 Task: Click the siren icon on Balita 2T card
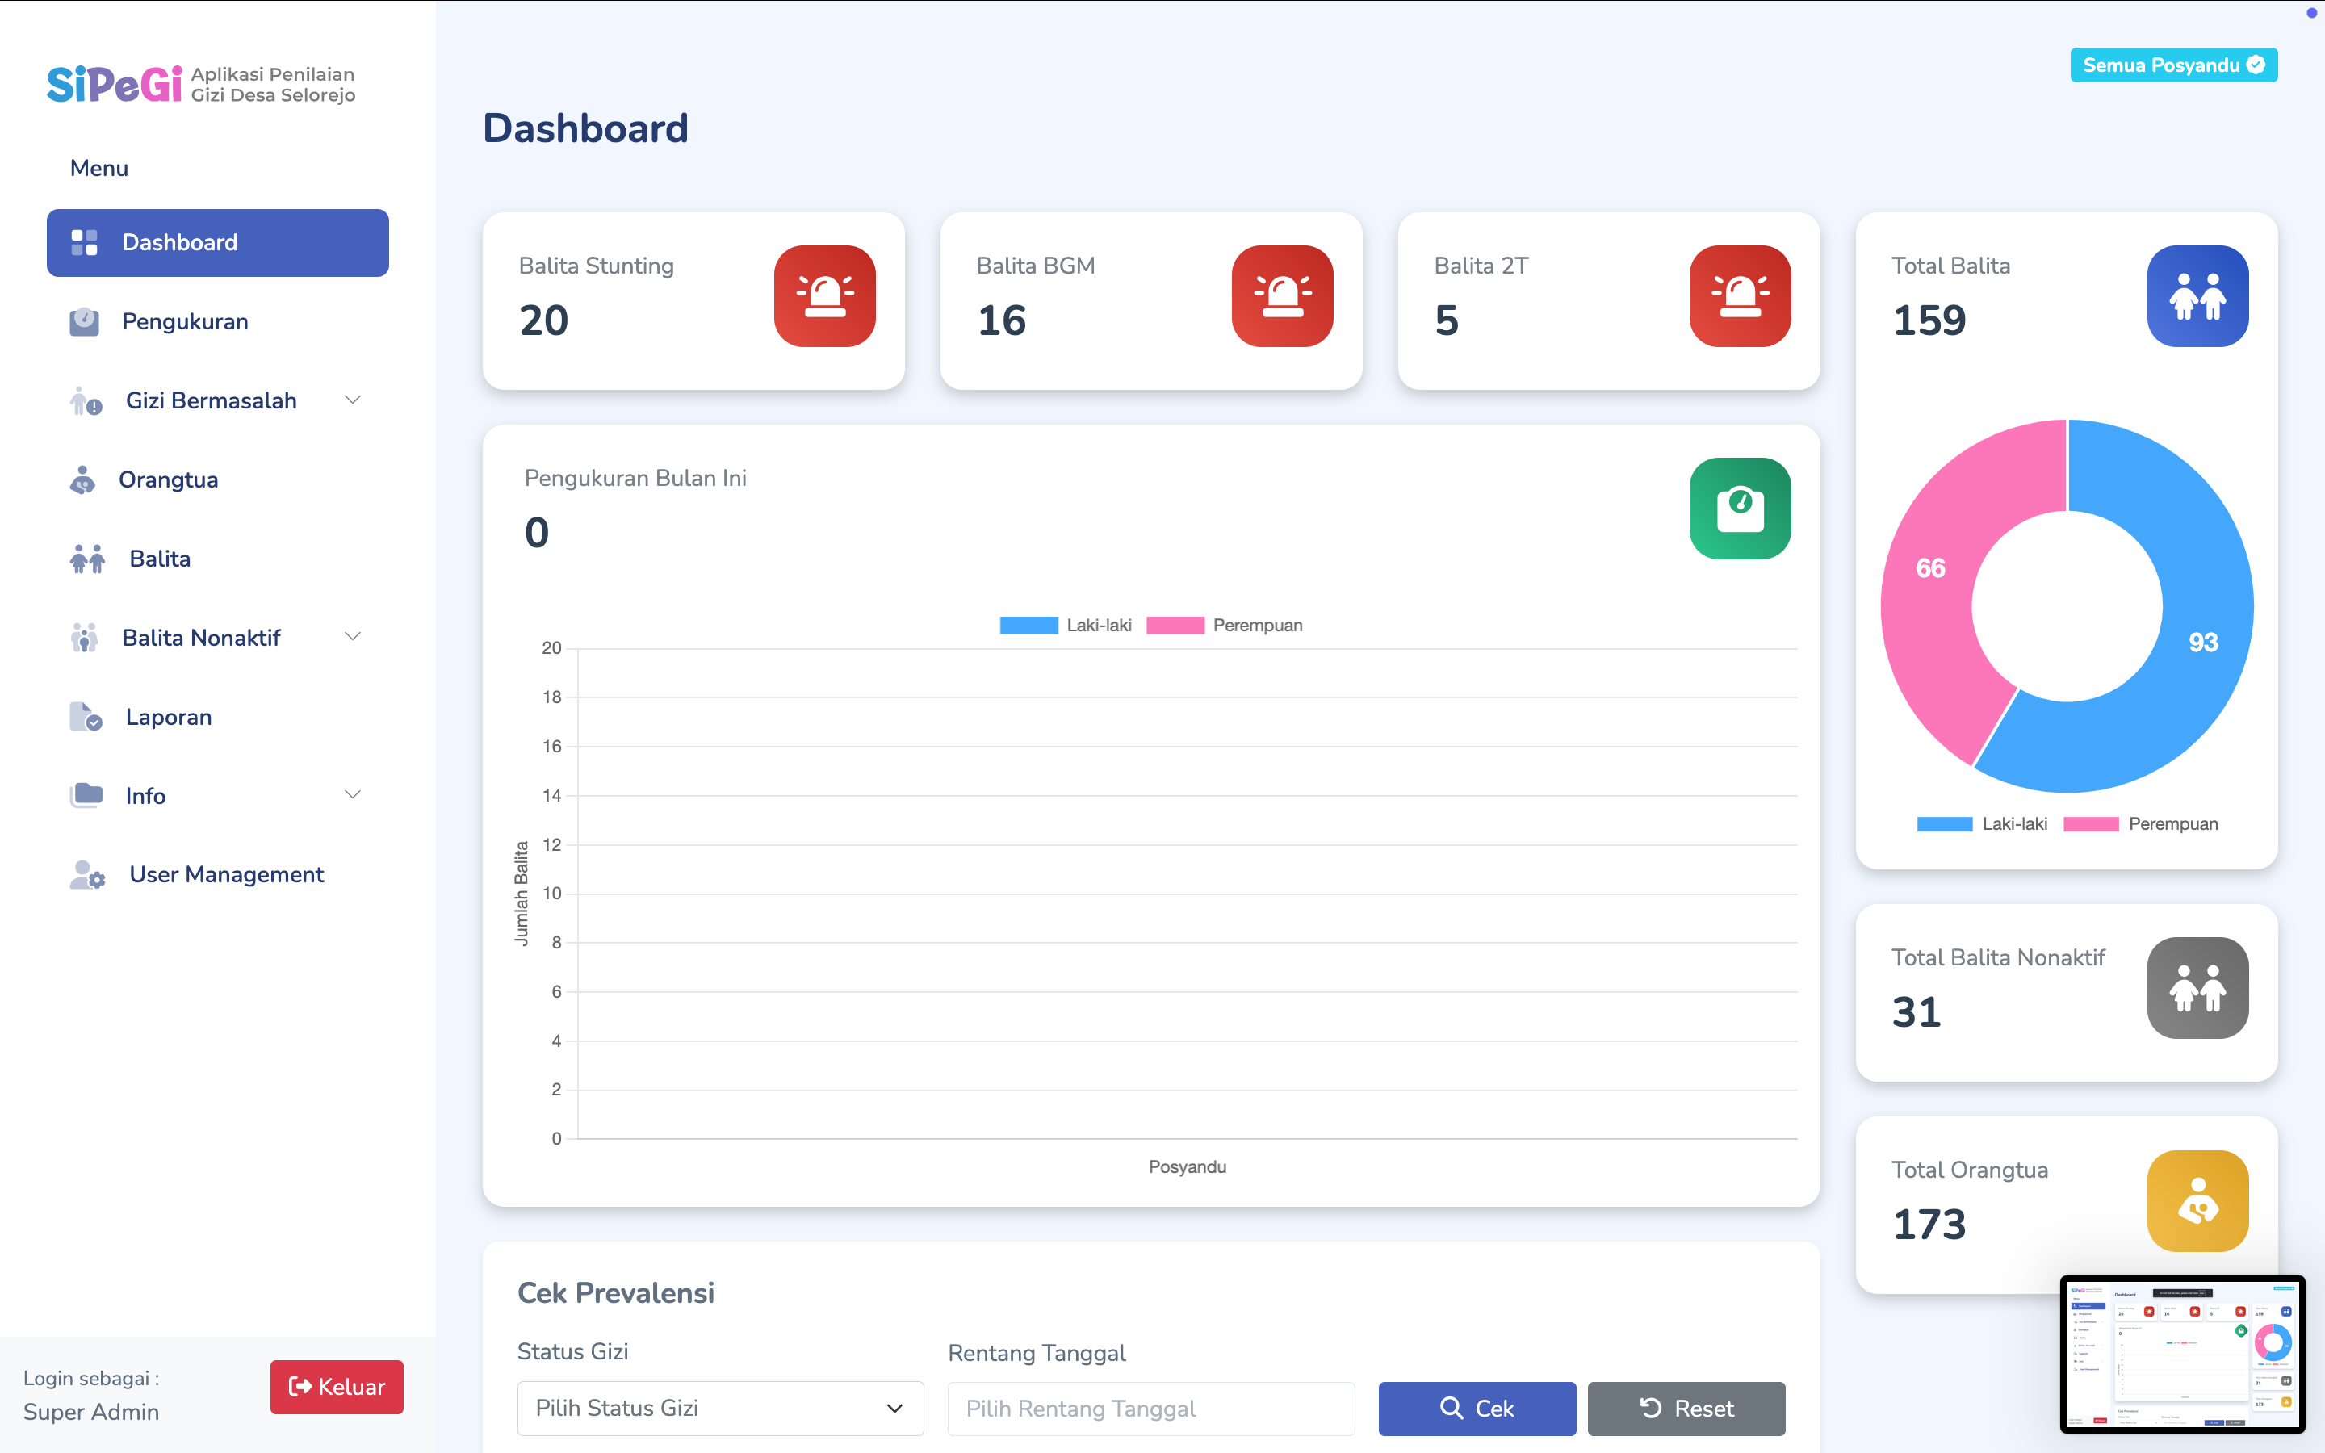click(x=1739, y=296)
